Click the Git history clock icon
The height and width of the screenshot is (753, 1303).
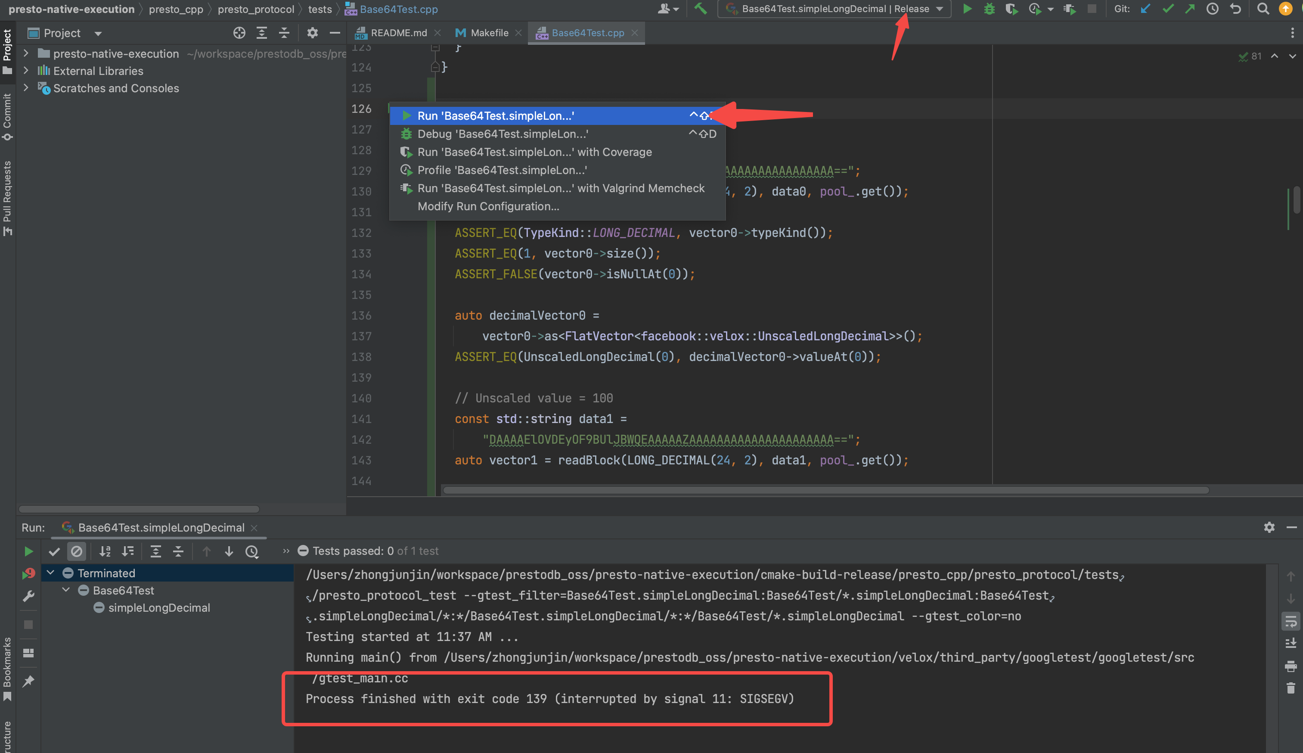(x=1213, y=9)
